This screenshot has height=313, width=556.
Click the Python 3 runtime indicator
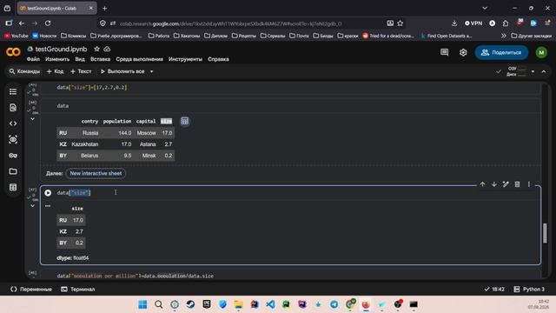pyautogui.click(x=529, y=290)
